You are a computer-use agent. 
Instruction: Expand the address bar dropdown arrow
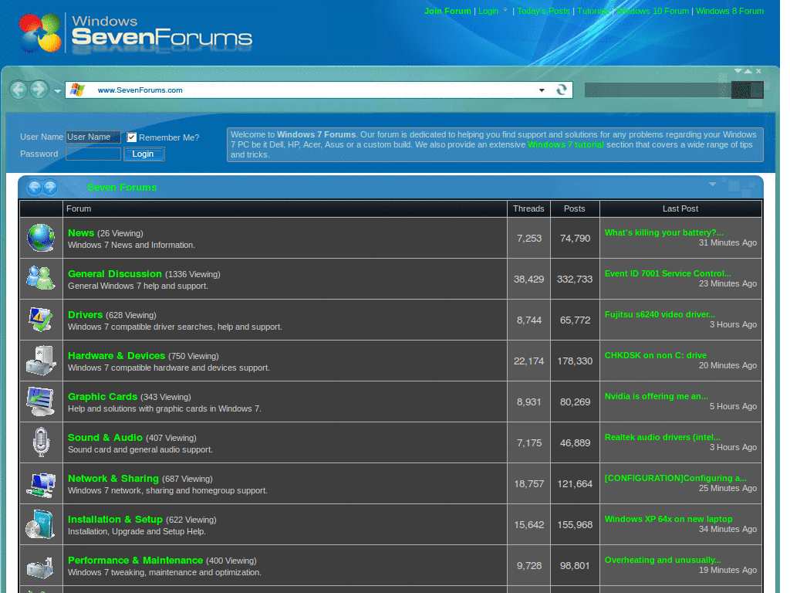542,90
